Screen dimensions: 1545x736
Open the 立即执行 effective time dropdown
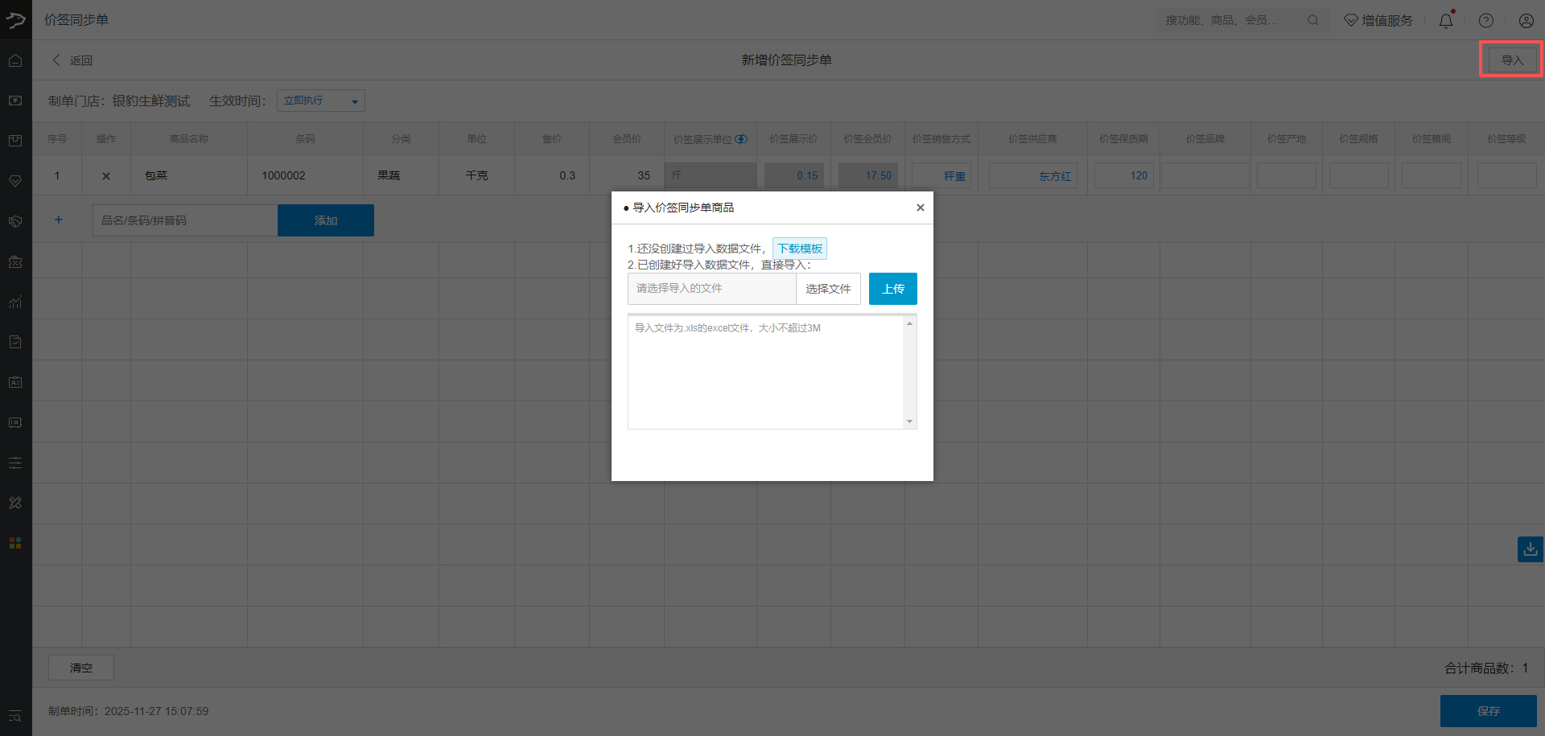click(x=320, y=101)
